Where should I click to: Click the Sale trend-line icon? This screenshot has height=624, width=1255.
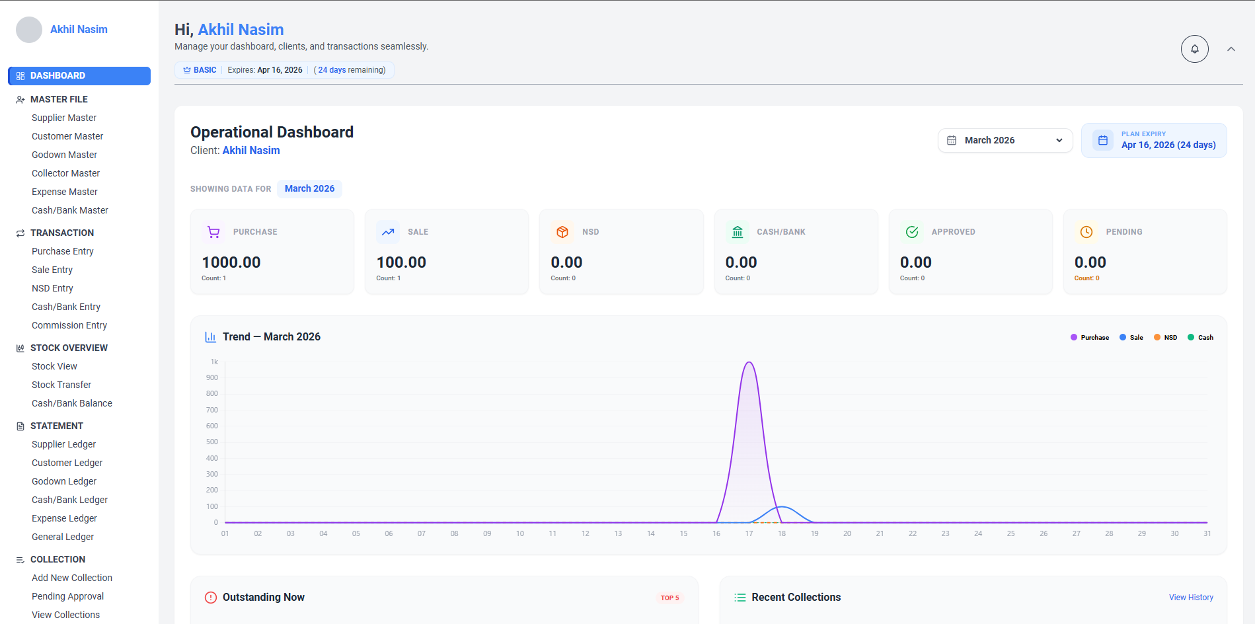[388, 232]
